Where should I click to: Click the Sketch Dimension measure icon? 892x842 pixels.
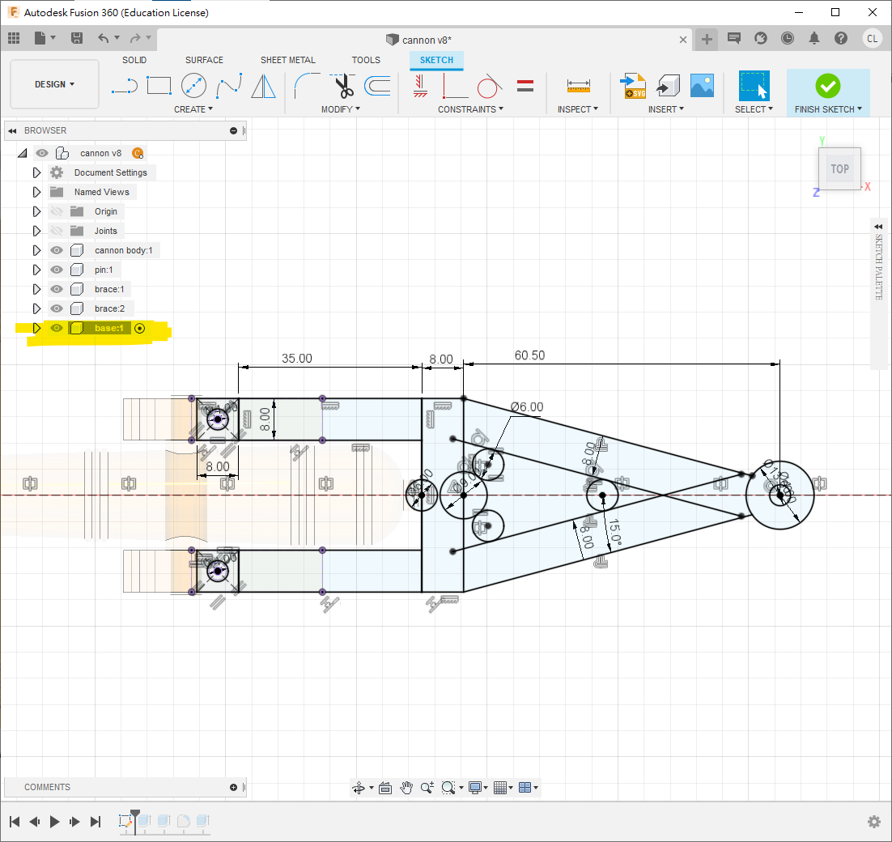coord(578,85)
